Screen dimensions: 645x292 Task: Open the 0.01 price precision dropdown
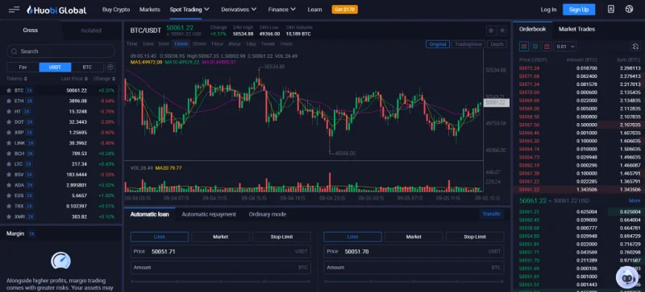[x=565, y=47]
